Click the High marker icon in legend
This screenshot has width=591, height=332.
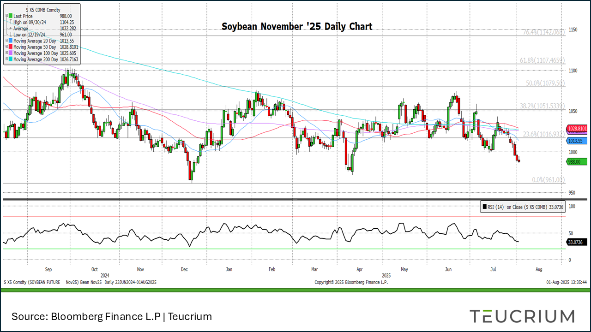11,22
